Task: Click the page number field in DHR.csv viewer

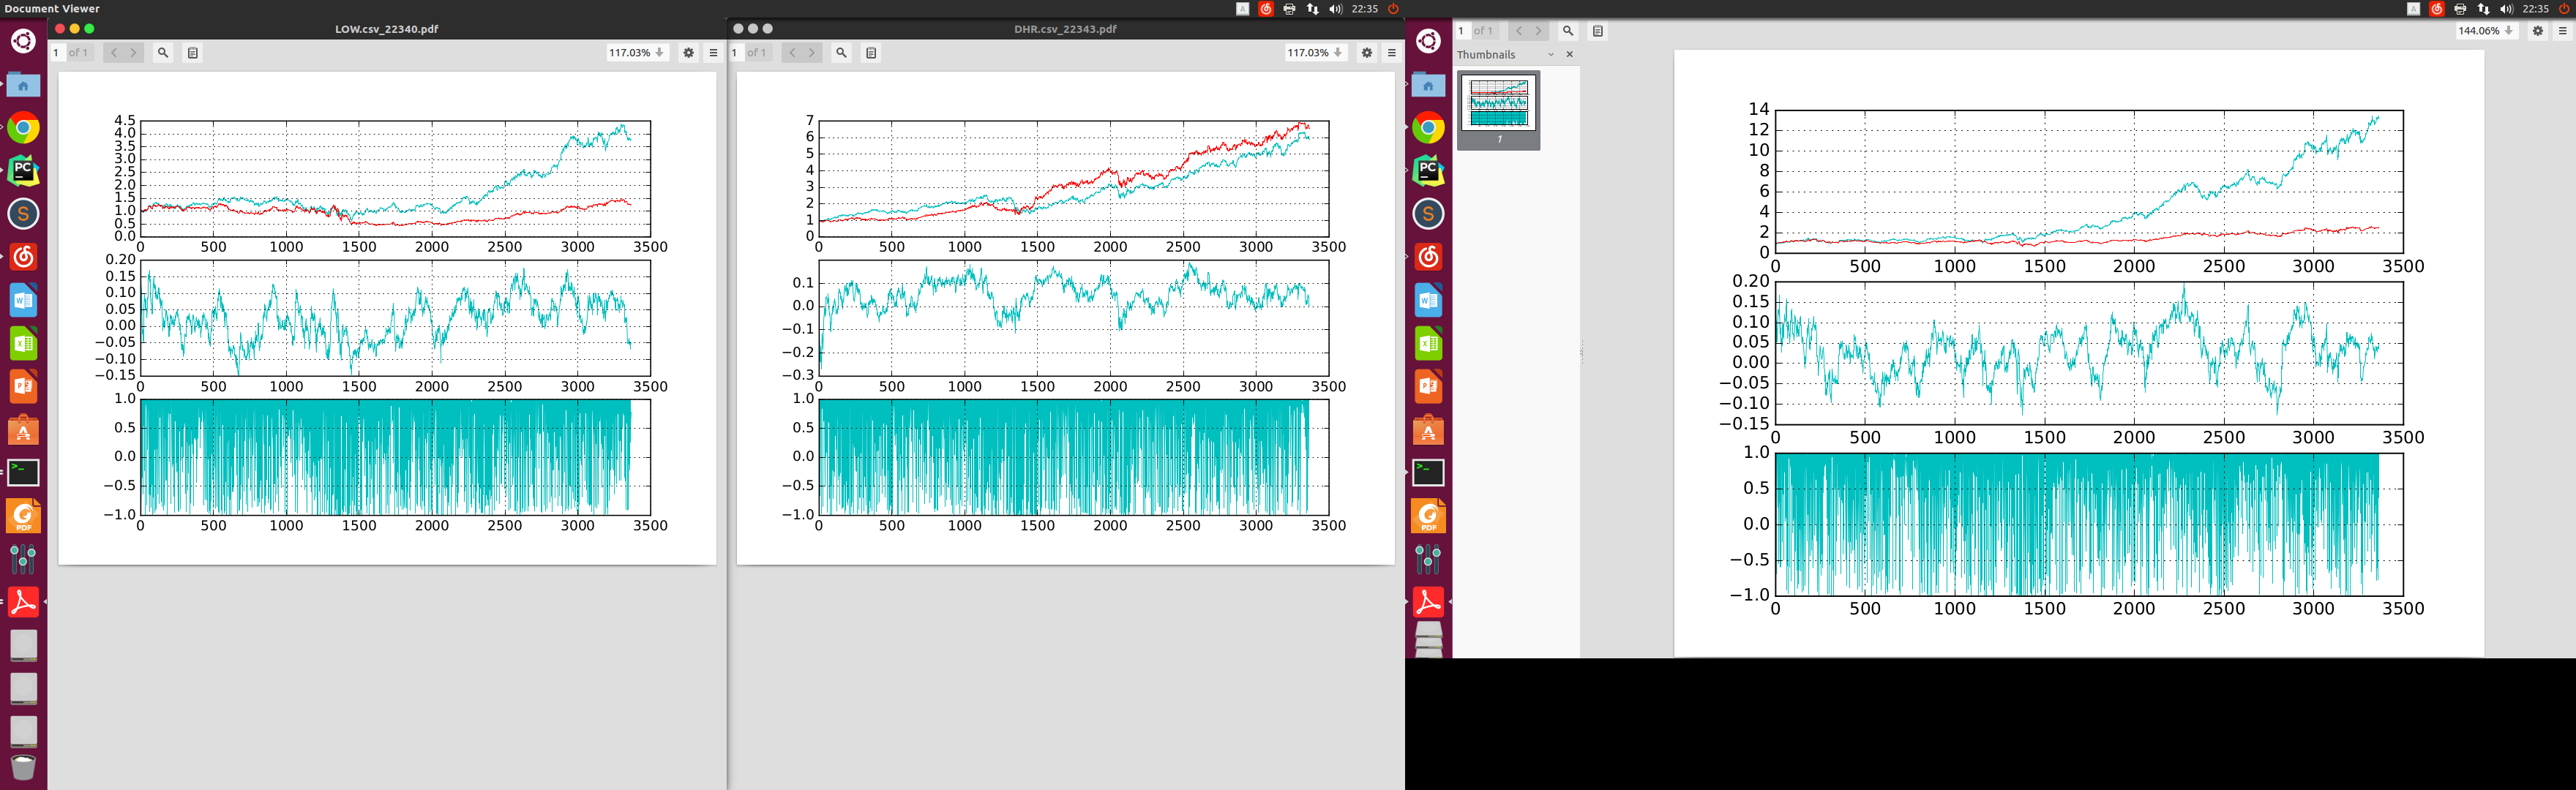Action: tap(738, 53)
